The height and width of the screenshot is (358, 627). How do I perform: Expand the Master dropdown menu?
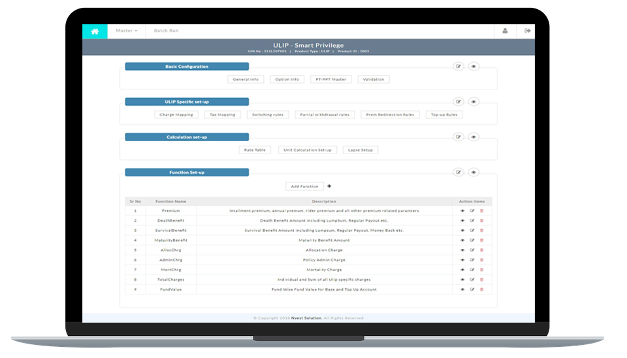tap(126, 31)
